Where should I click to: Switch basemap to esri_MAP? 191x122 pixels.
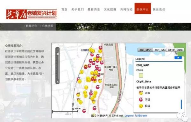[145, 50]
